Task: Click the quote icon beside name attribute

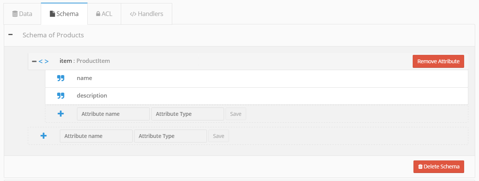Action: coord(61,78)
